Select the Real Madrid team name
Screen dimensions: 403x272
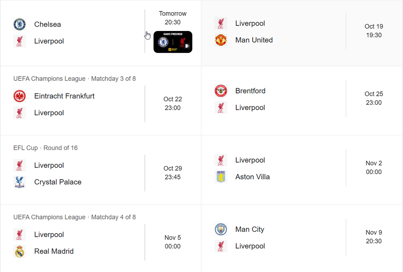click(54, 251)
